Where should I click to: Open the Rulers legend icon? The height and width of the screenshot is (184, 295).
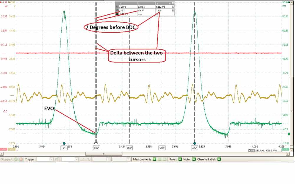point(180,159)
